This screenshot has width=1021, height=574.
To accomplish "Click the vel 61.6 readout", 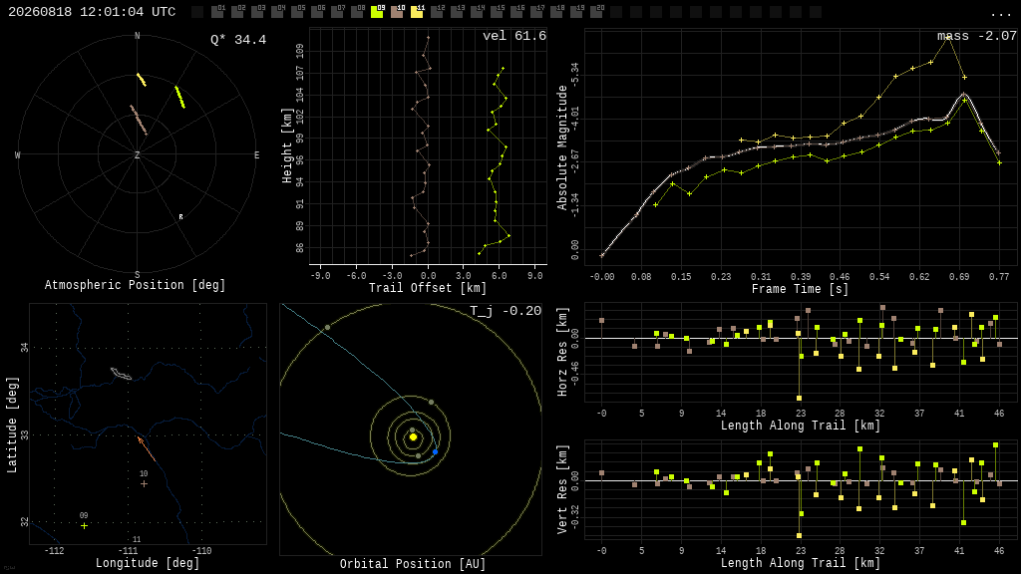I will (514, 36).
